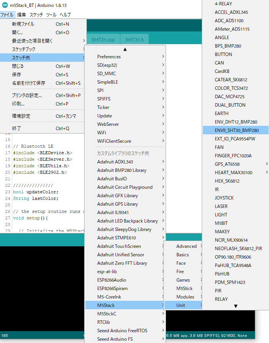Expand Preferences examples submenu

[x=125, y=57]
